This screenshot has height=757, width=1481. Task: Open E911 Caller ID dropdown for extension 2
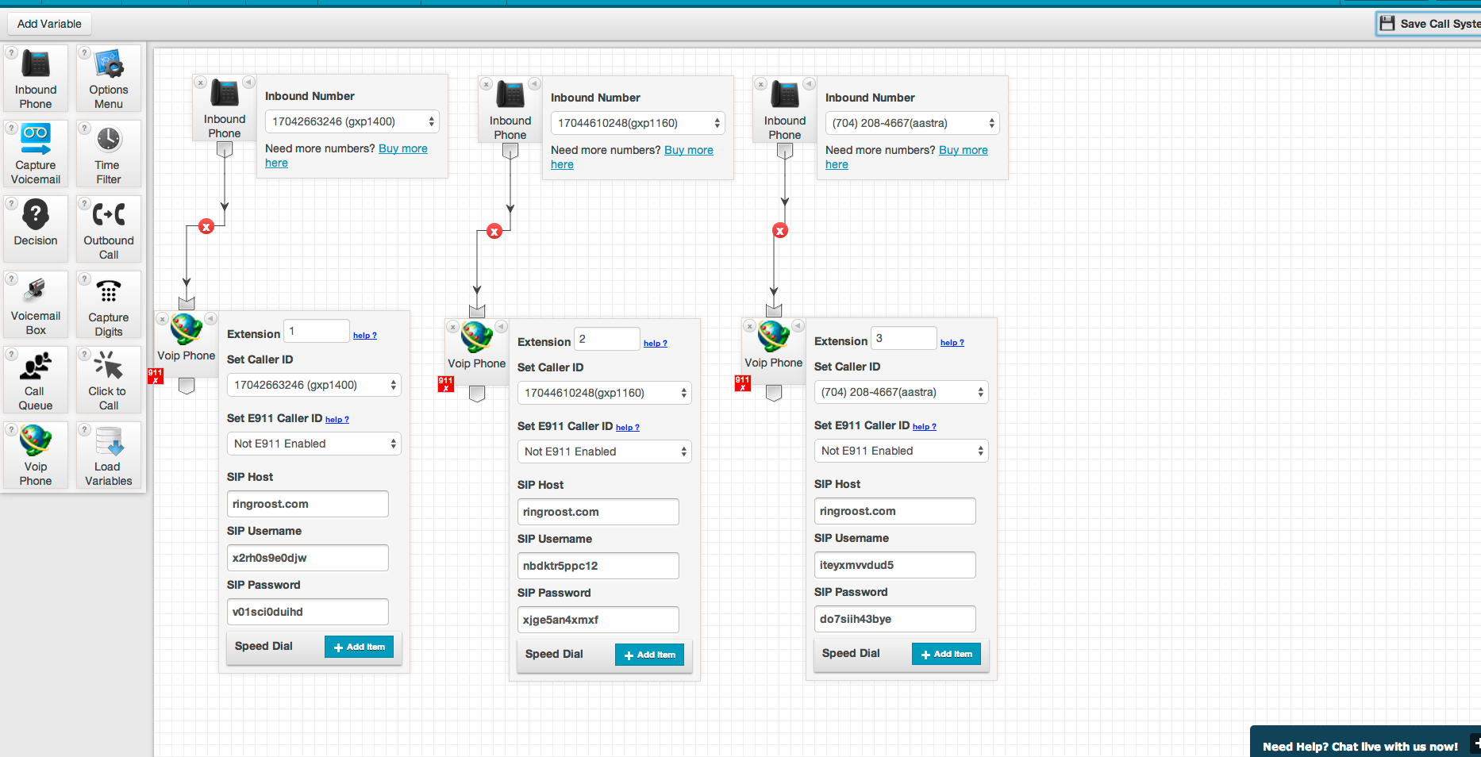click(x=605, y=452)
